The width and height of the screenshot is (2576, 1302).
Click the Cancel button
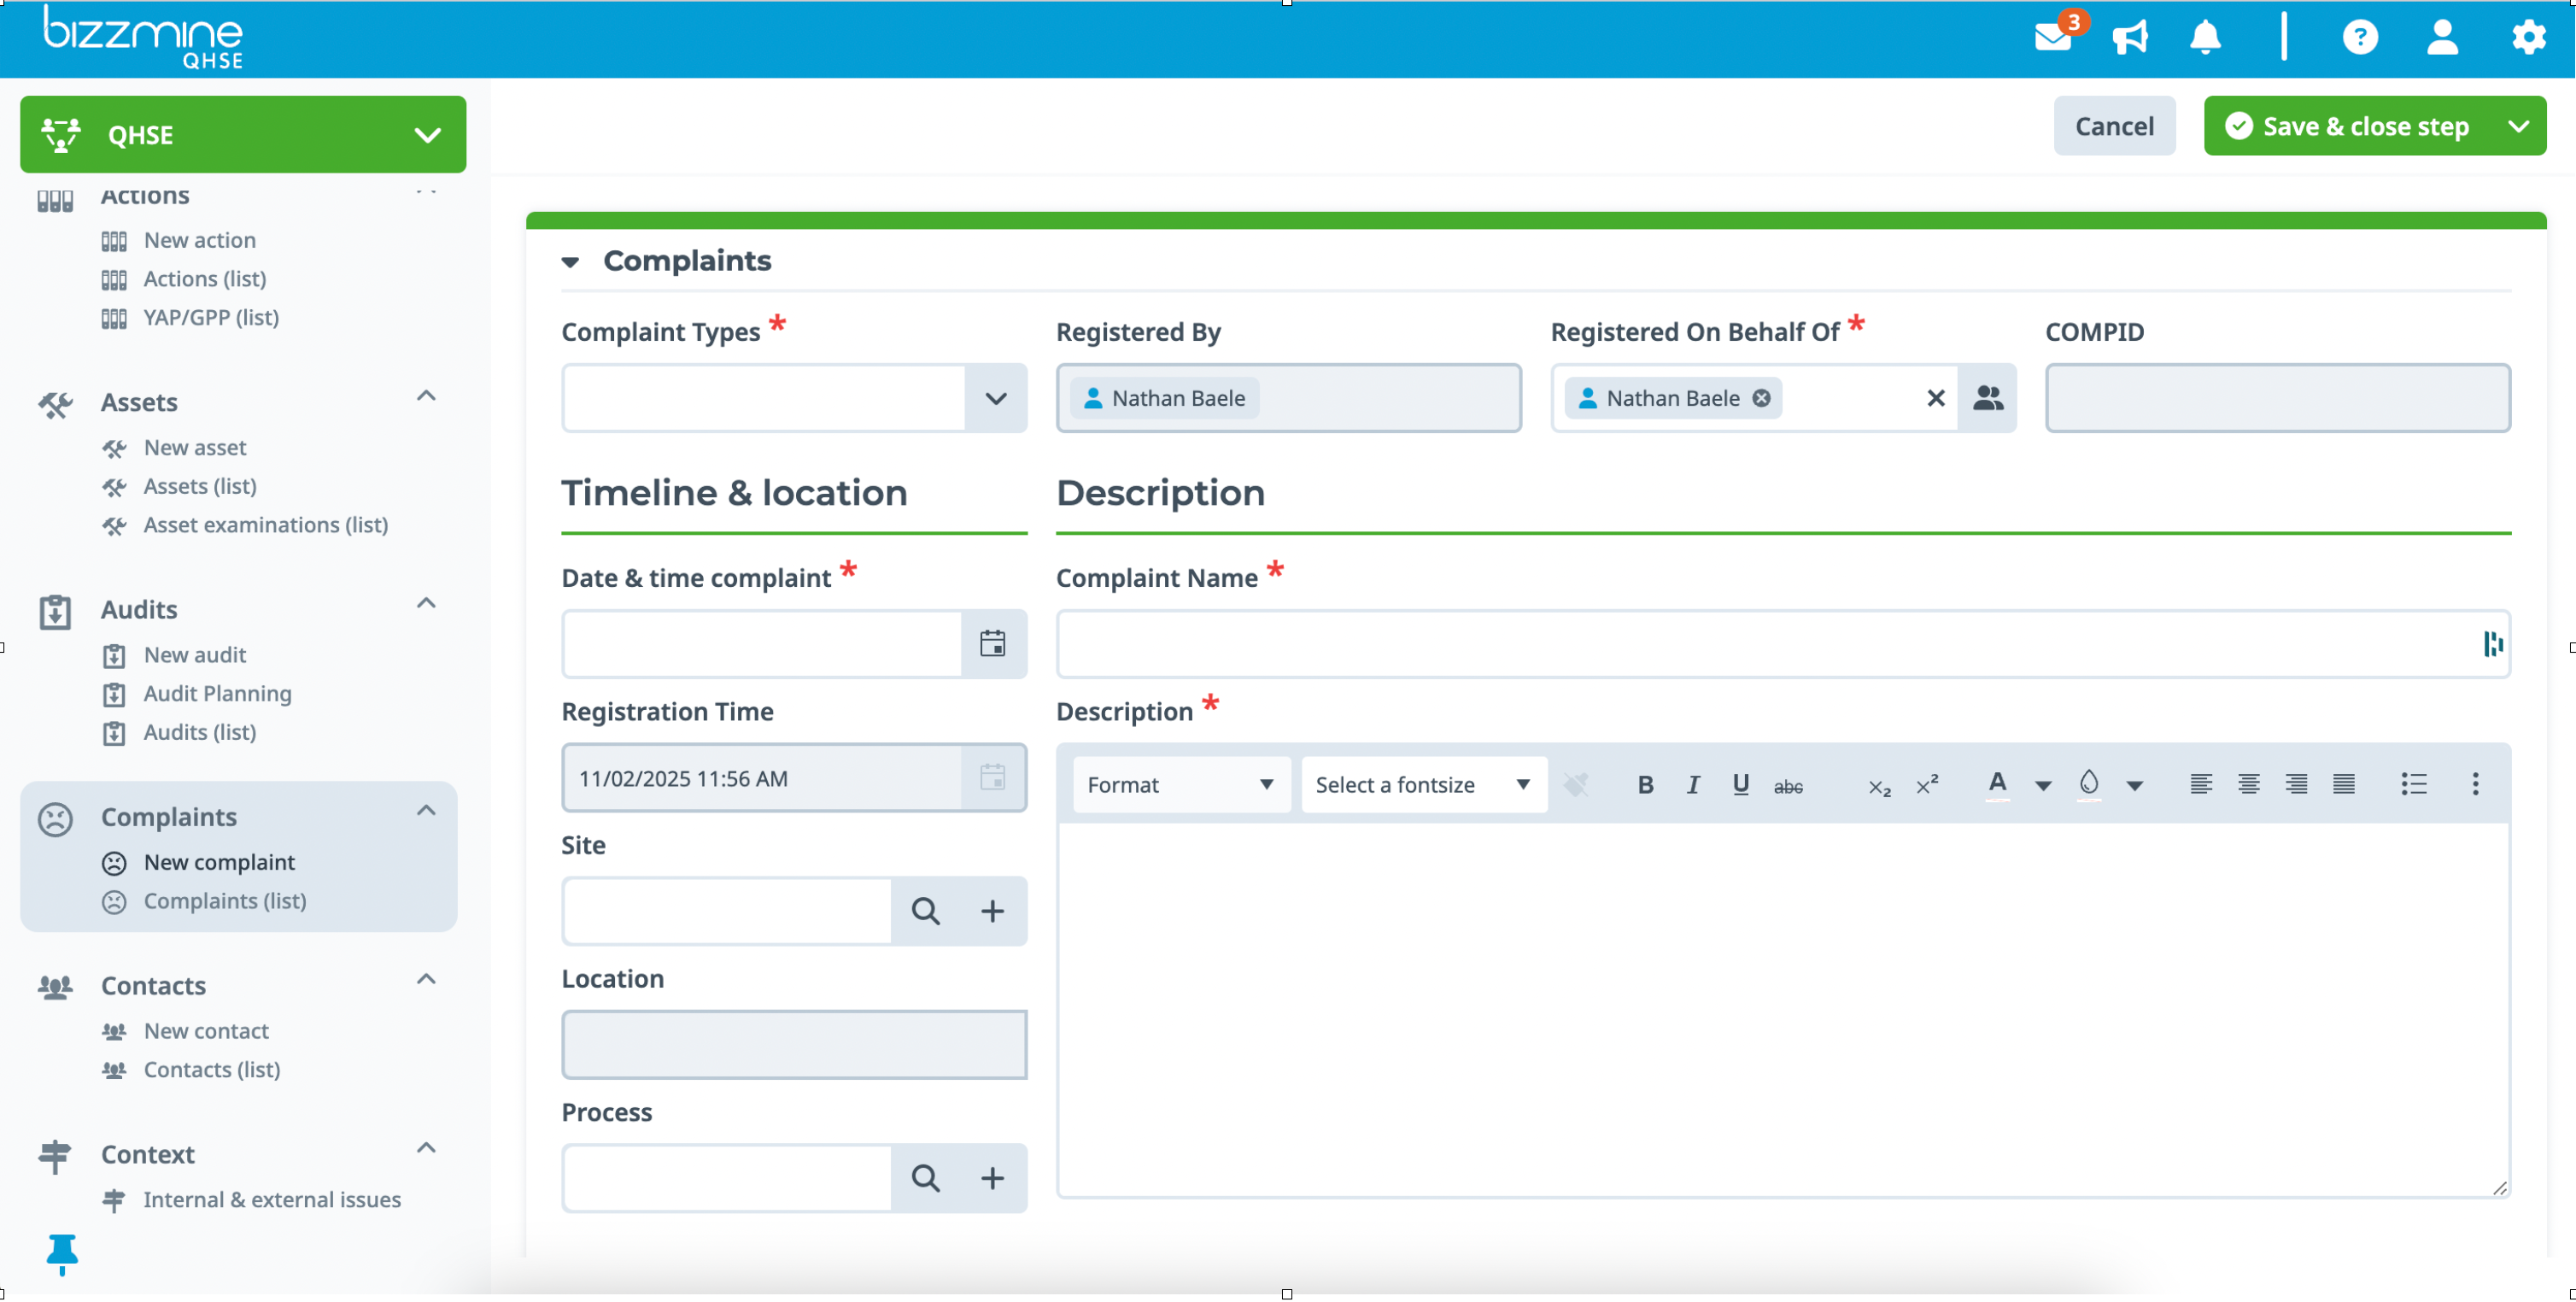(x=2114, y=125)
